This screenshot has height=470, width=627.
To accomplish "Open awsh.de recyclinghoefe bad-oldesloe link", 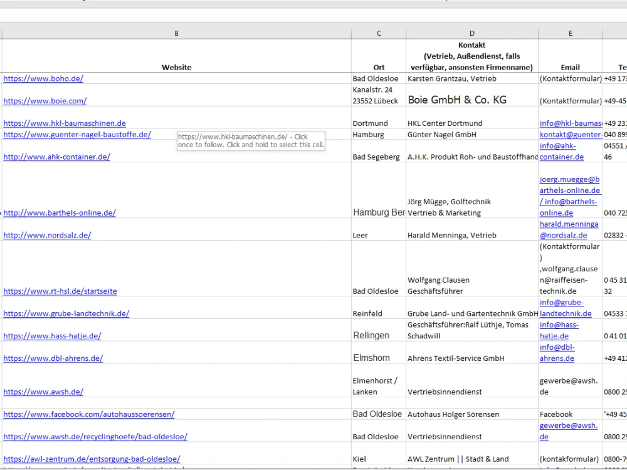I will 95,437.
